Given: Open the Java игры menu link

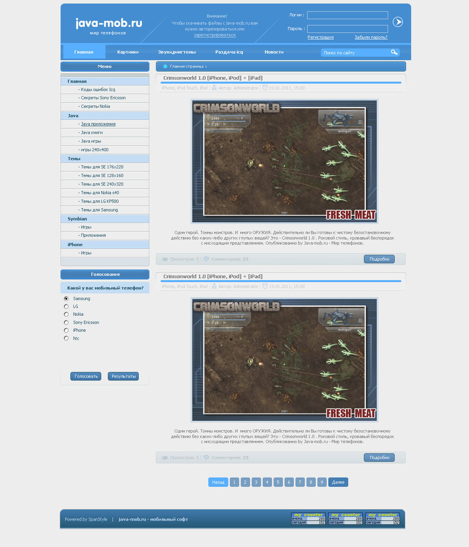Looking at the screenshot, I should [91, 142].
